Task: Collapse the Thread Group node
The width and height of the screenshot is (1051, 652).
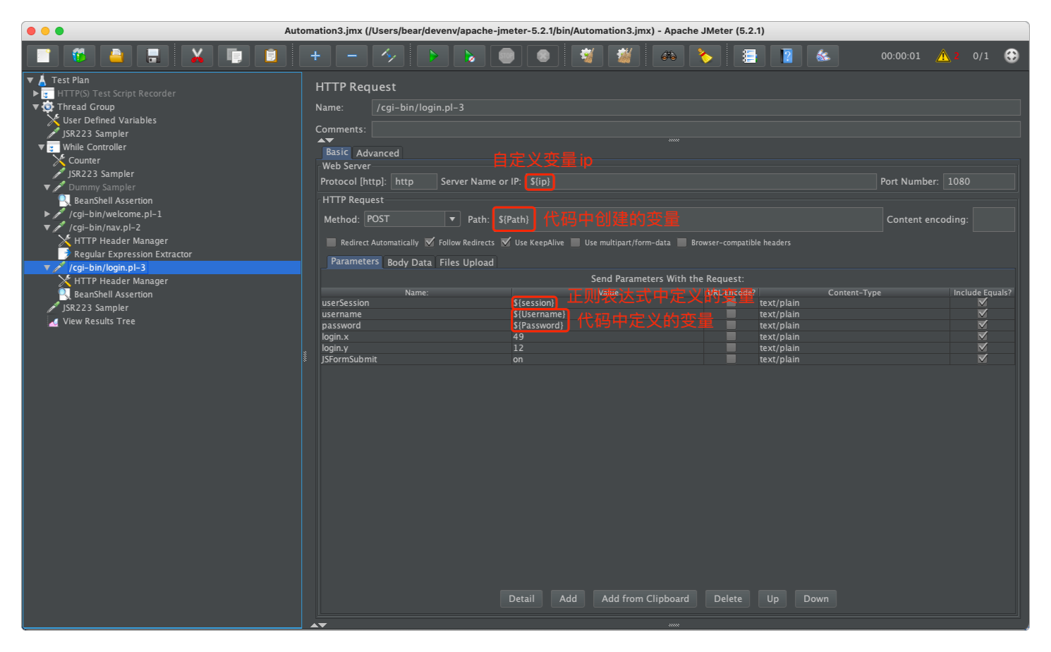Action: pyautogui.click(x=36, y=107)
